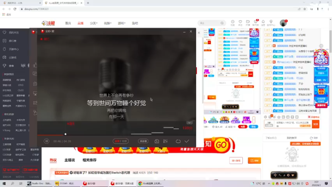Image resolution: width=332 pixels, height=187 pixels.
Task: Select 英雄联盟 category in sidebar
Action: pos(7,80)
